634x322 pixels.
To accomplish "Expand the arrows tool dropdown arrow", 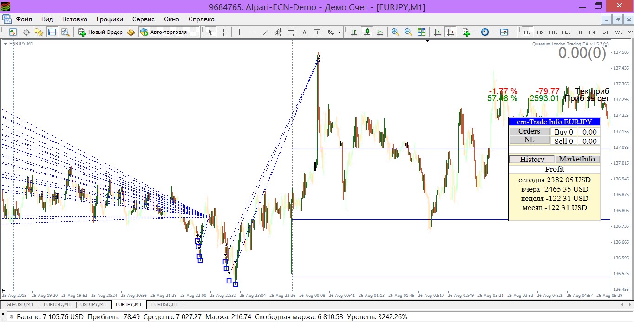I will click(339, 32).
